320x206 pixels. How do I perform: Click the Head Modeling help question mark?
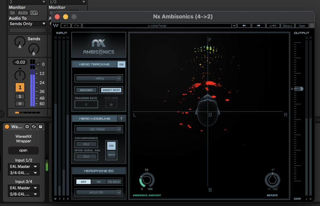121,119
